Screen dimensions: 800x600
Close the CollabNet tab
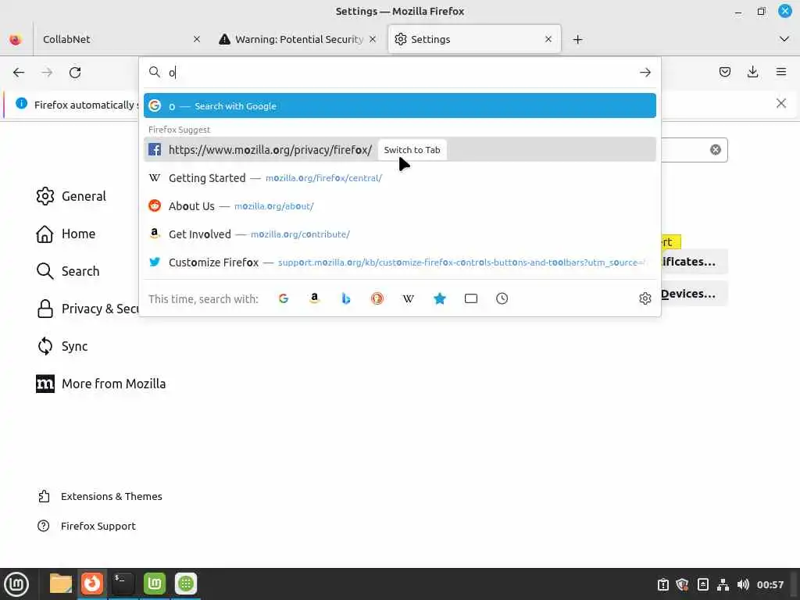(197, 39)
